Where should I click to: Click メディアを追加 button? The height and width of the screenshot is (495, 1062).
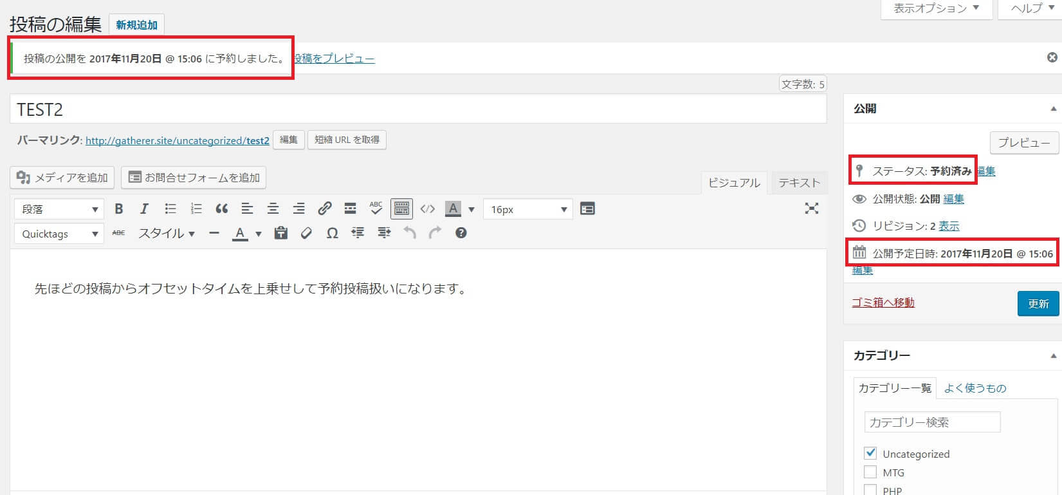[62, 178]
